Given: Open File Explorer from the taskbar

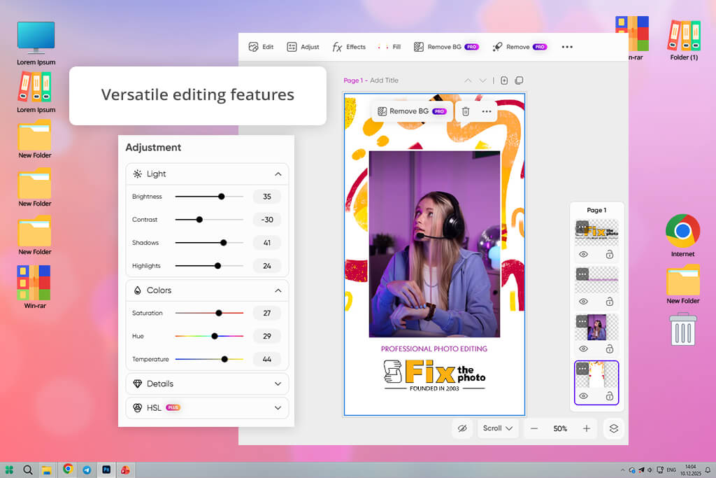Looking at the screenshot, I should tap(47, 470).
